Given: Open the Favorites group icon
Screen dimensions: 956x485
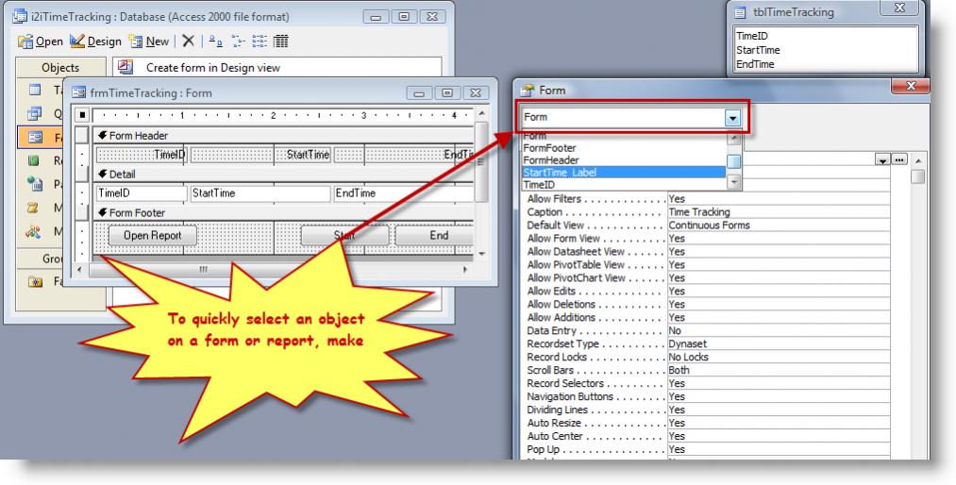Looking at the screenshot, I should pyautogui.click(x=36, y=281).
